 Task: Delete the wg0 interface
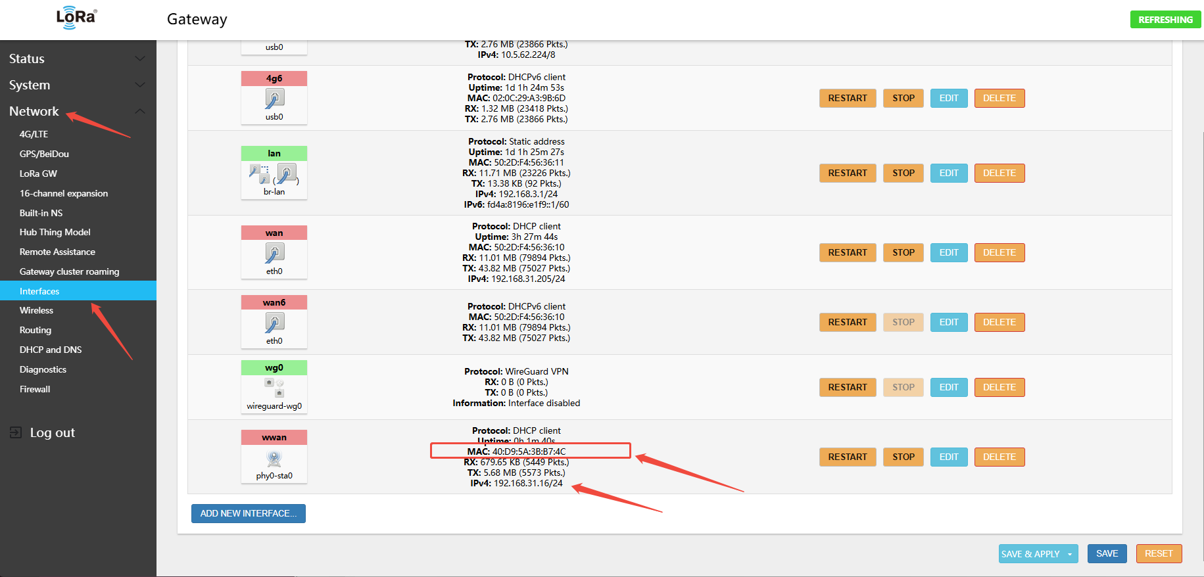pos(999,387)
